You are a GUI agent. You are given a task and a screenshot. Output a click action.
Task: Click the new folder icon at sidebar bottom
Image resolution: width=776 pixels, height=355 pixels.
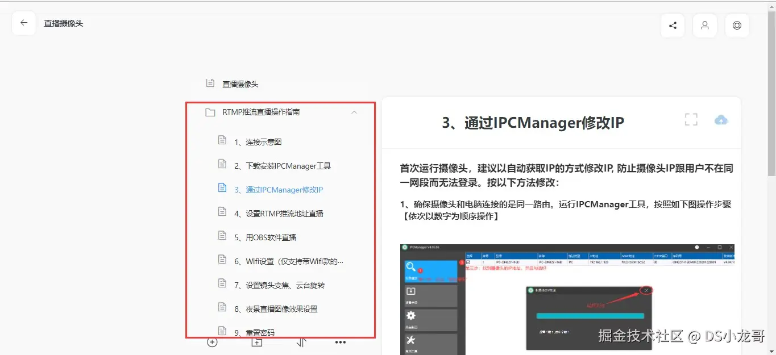coord(256,342)
